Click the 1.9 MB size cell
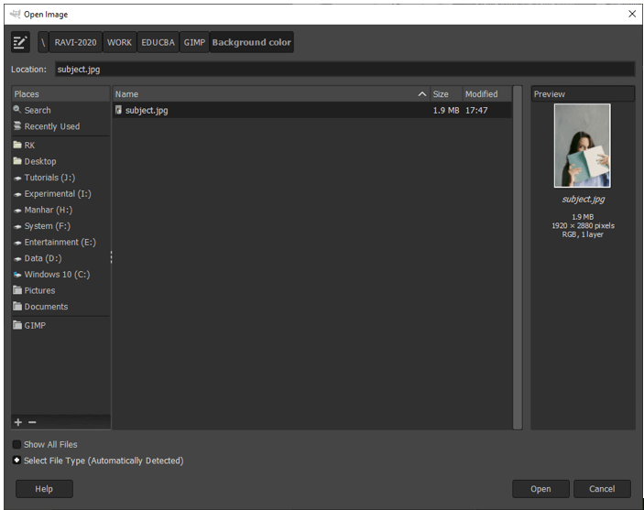This screenshot has width=644, height=510. point(446,110)
